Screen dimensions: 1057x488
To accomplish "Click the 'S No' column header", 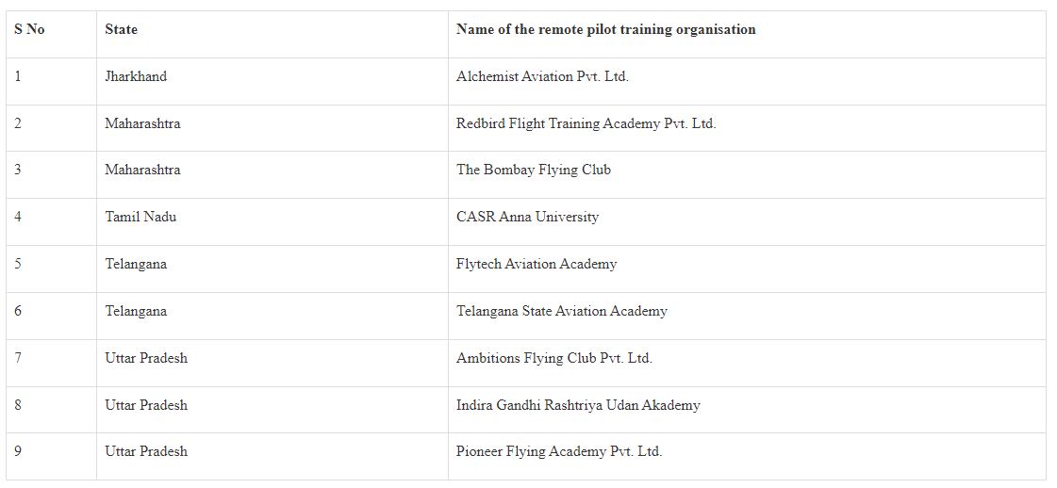I will (x=29, y=29).
